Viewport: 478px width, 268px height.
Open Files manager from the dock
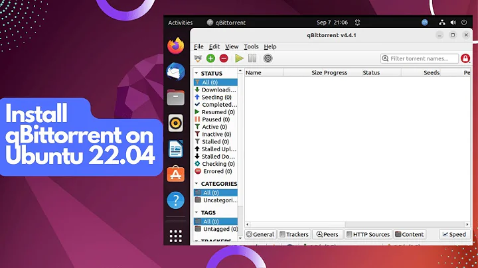click(x=175, y=98)
